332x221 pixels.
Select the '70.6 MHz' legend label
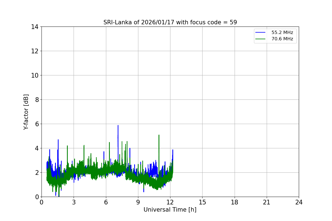(x=282, y=39)
